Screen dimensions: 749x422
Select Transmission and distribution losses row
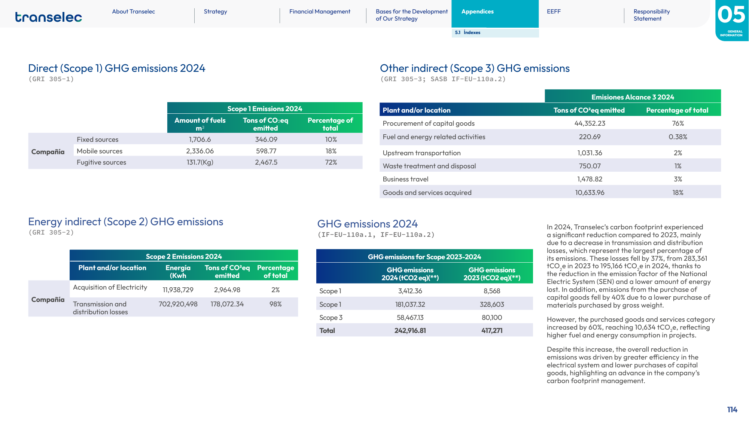coord(184,307)
